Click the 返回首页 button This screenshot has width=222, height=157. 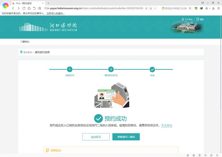tap(96, 137)
